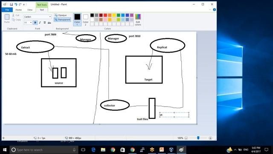
Task: Select Opaque background option
Action: click(x=61, y=15)
